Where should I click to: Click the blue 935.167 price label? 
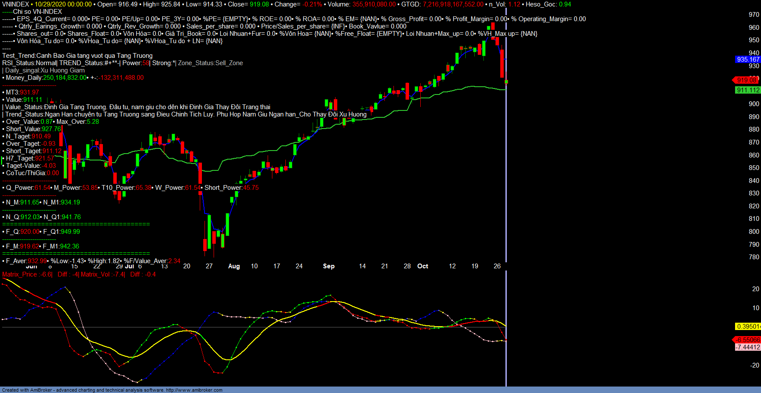(x=748, y=60)
